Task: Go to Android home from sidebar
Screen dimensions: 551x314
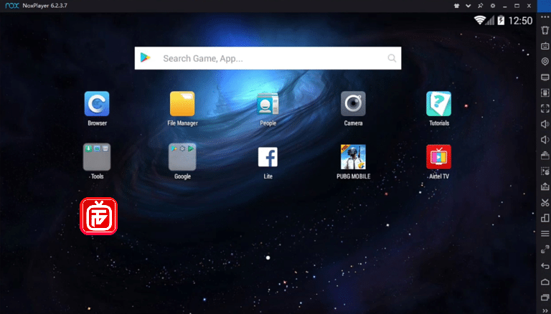Action: (x=545, y=282)
